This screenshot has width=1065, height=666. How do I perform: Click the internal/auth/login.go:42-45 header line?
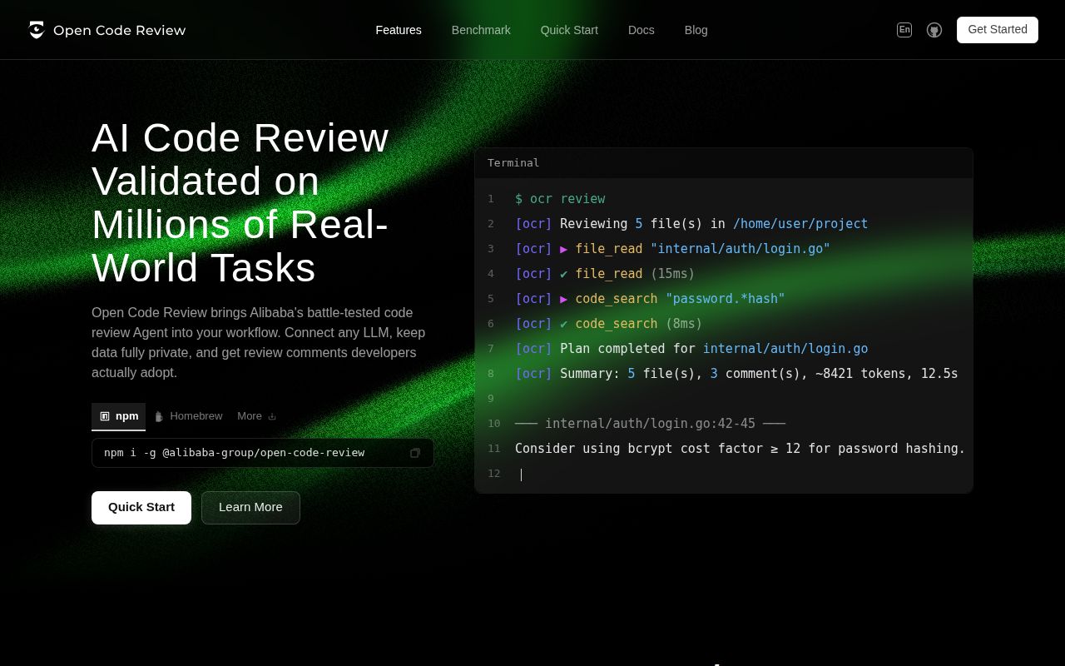(x=650, y=424)
